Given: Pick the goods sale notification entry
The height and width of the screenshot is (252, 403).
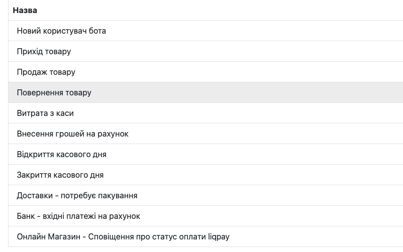Looking at the screenshot, I should point(46,72).
